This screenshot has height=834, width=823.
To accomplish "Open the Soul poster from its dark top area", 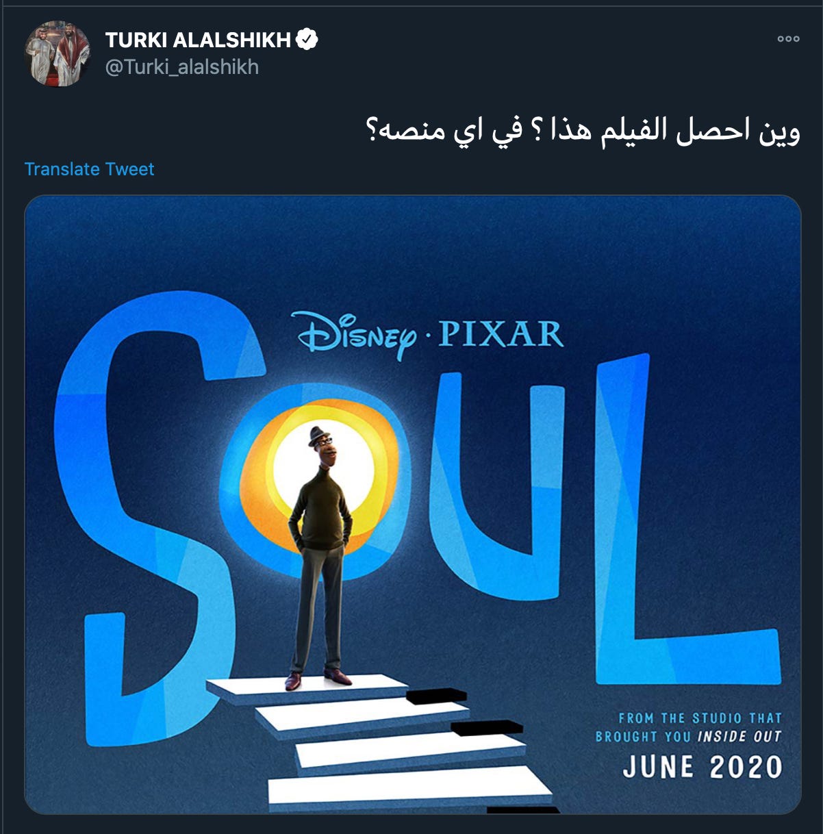I will tap(412, 247).
